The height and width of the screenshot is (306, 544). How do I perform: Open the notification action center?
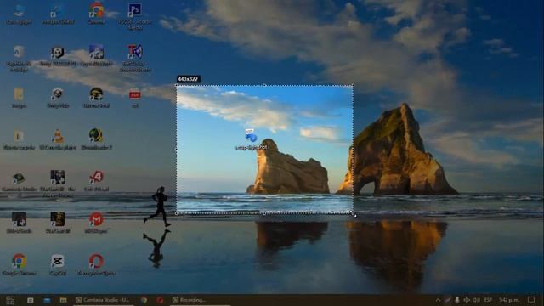pyautogui.click(x=531, y=300)
